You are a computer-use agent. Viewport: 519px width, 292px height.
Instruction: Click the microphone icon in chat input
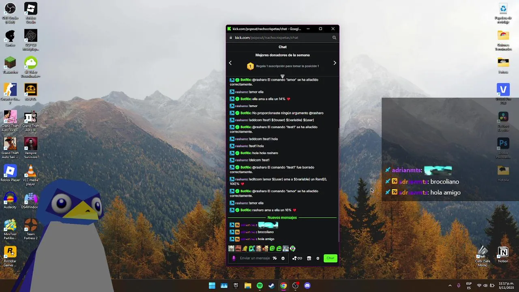234,258
